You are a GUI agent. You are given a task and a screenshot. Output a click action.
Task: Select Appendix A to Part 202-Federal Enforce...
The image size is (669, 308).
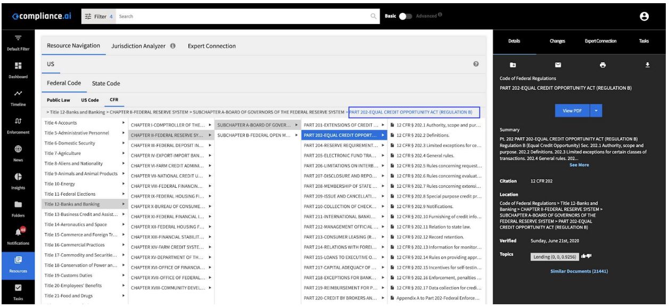pos(436,298)
